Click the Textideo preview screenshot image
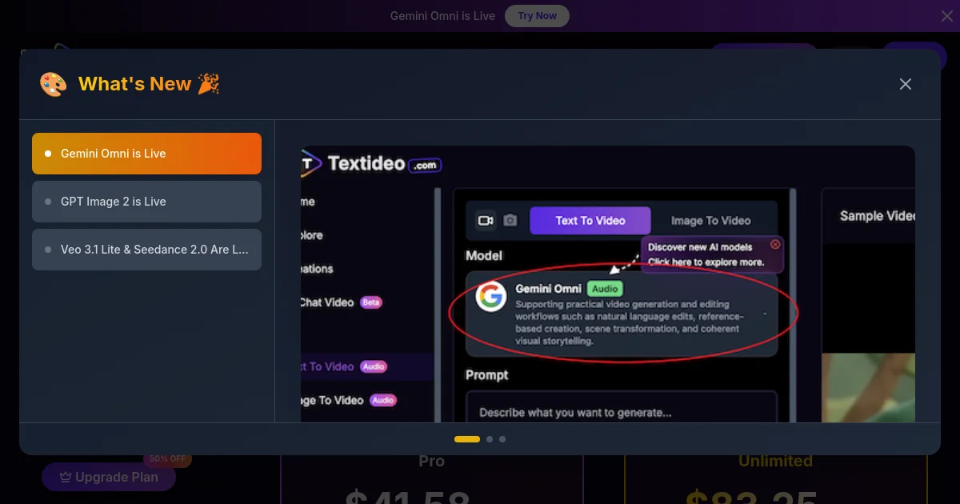The image size is (960, 504). click(608, 284)
